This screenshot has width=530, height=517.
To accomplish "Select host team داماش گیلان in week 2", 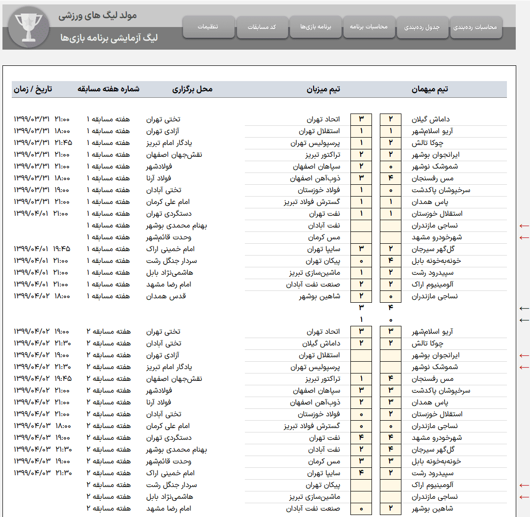I will 321,344.
